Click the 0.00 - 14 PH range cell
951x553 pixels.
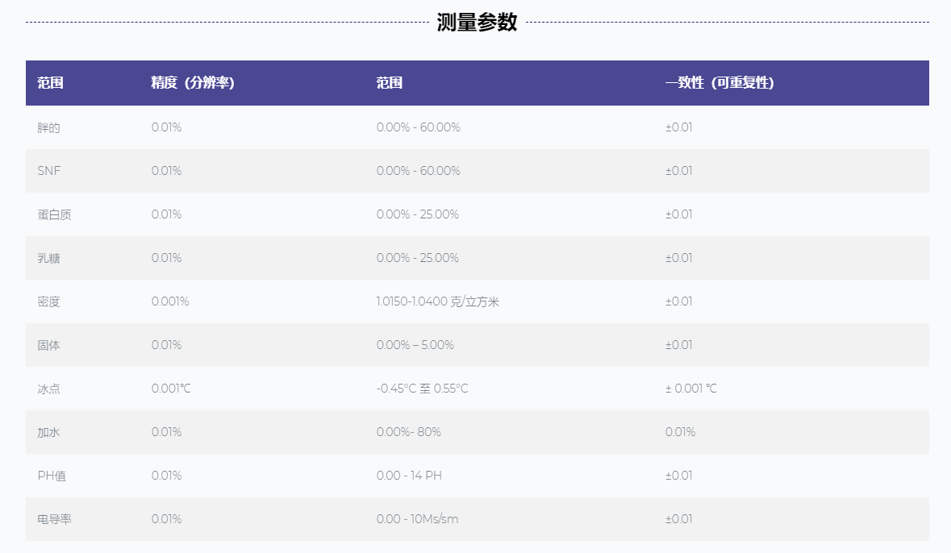tap(409, 476)
